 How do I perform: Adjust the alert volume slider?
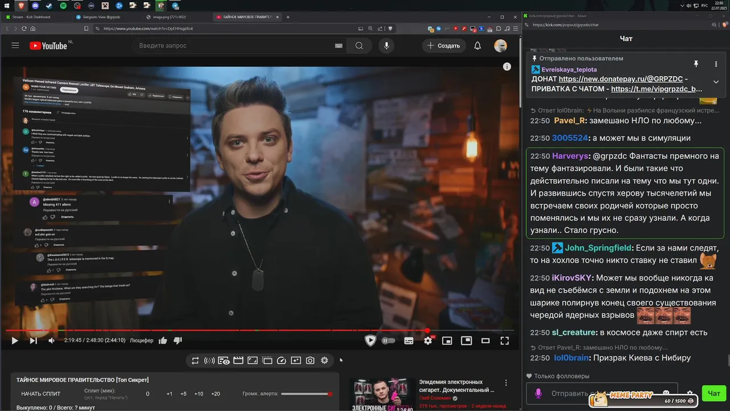tap(306, 394)
